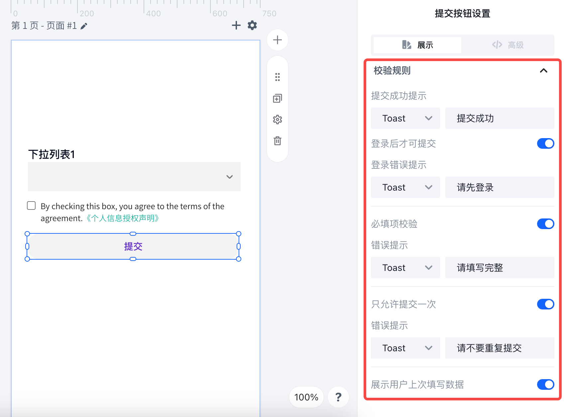The image size is (567, 417).
Task: Click the 100% zoom level button
Action: coord(306,397)
